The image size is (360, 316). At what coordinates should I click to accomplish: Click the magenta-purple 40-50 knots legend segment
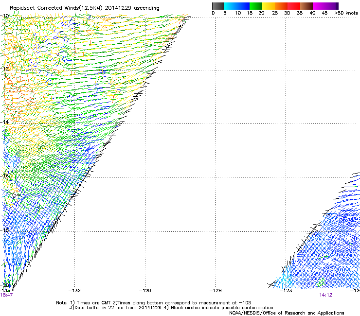[325, 6]
